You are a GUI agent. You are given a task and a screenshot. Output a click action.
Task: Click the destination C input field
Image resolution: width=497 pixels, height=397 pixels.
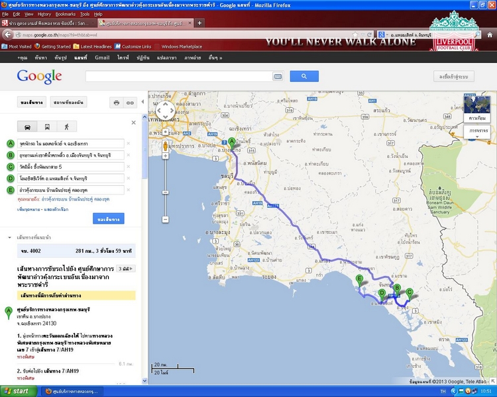click(x=71, y=167)
